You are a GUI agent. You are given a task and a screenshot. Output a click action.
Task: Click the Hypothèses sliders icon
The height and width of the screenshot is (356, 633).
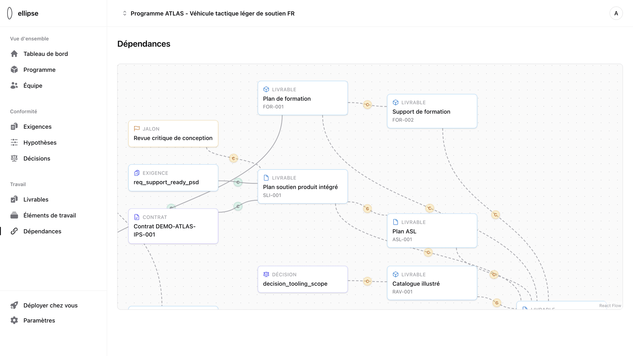click(x=14, y=142)
